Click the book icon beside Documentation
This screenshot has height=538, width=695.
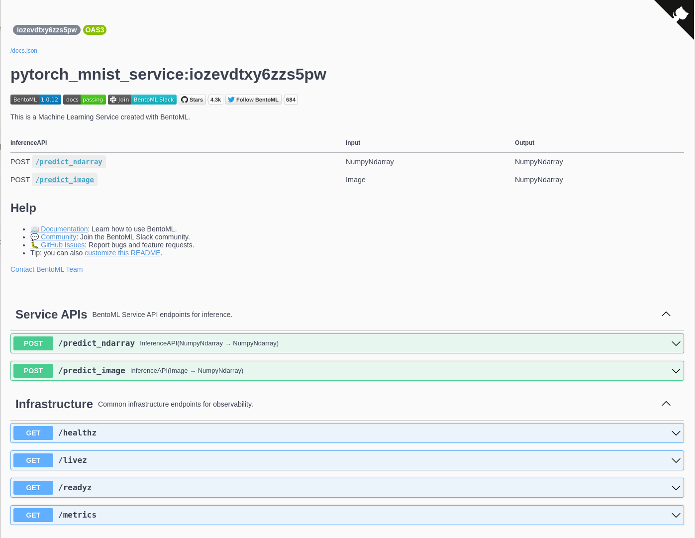click(x=34, y=229)
